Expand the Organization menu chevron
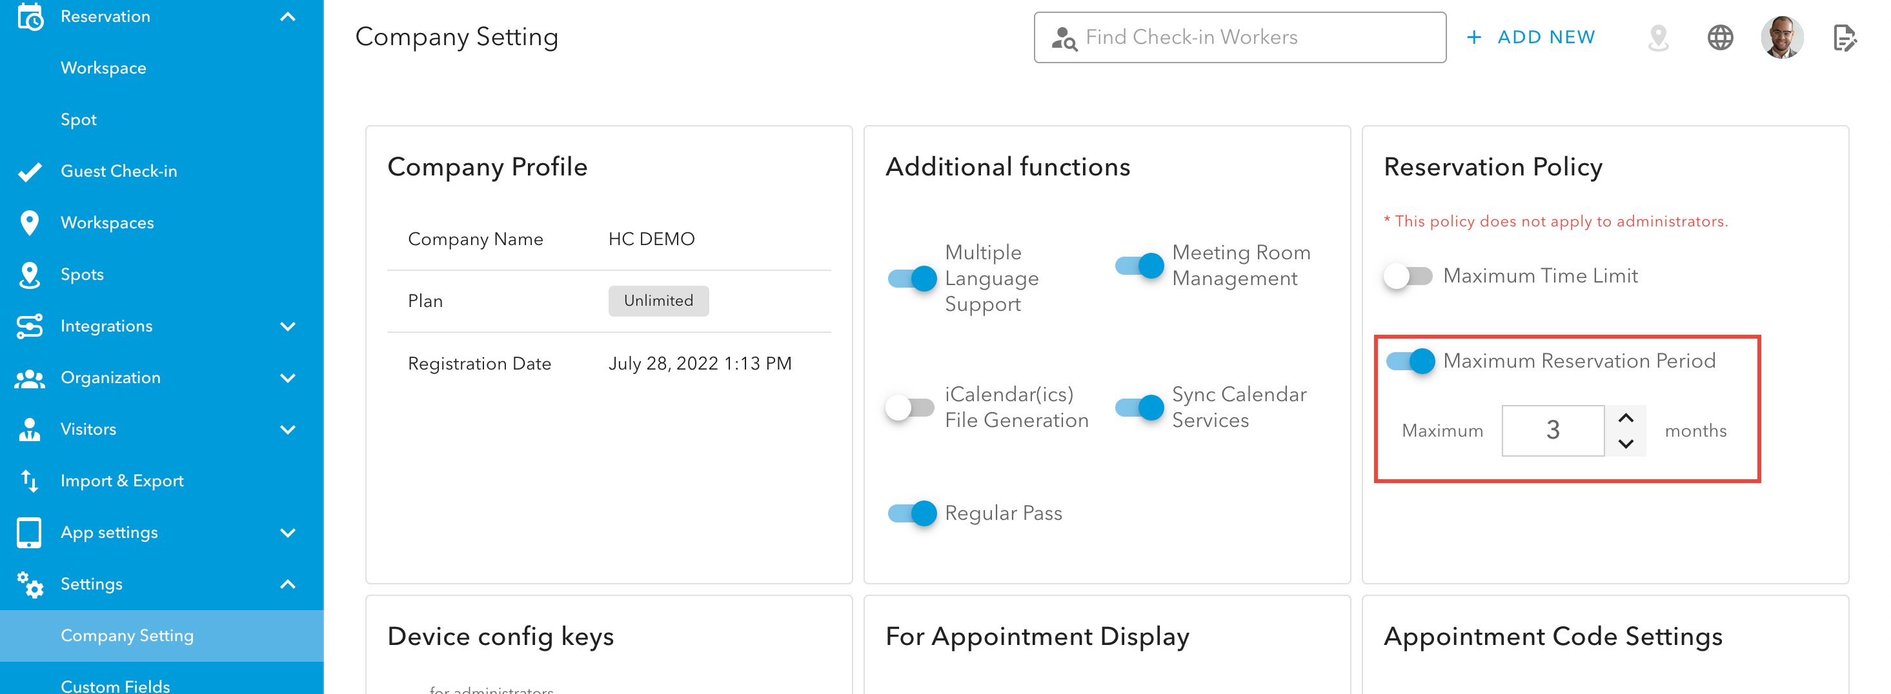 coord(288,379)
